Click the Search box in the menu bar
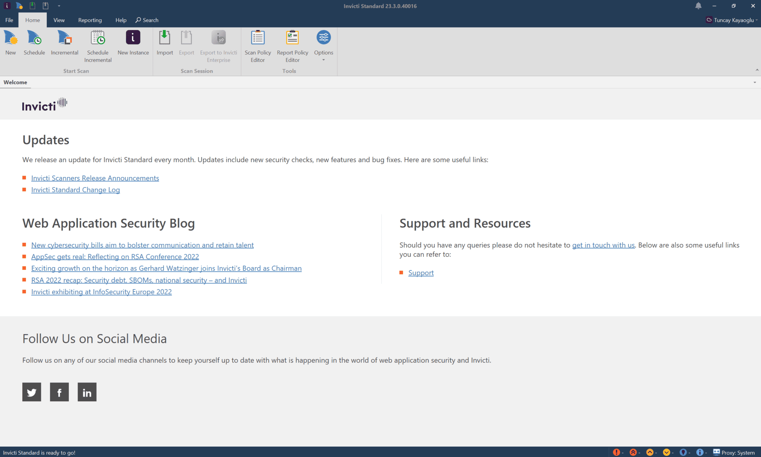 [147, 20]
